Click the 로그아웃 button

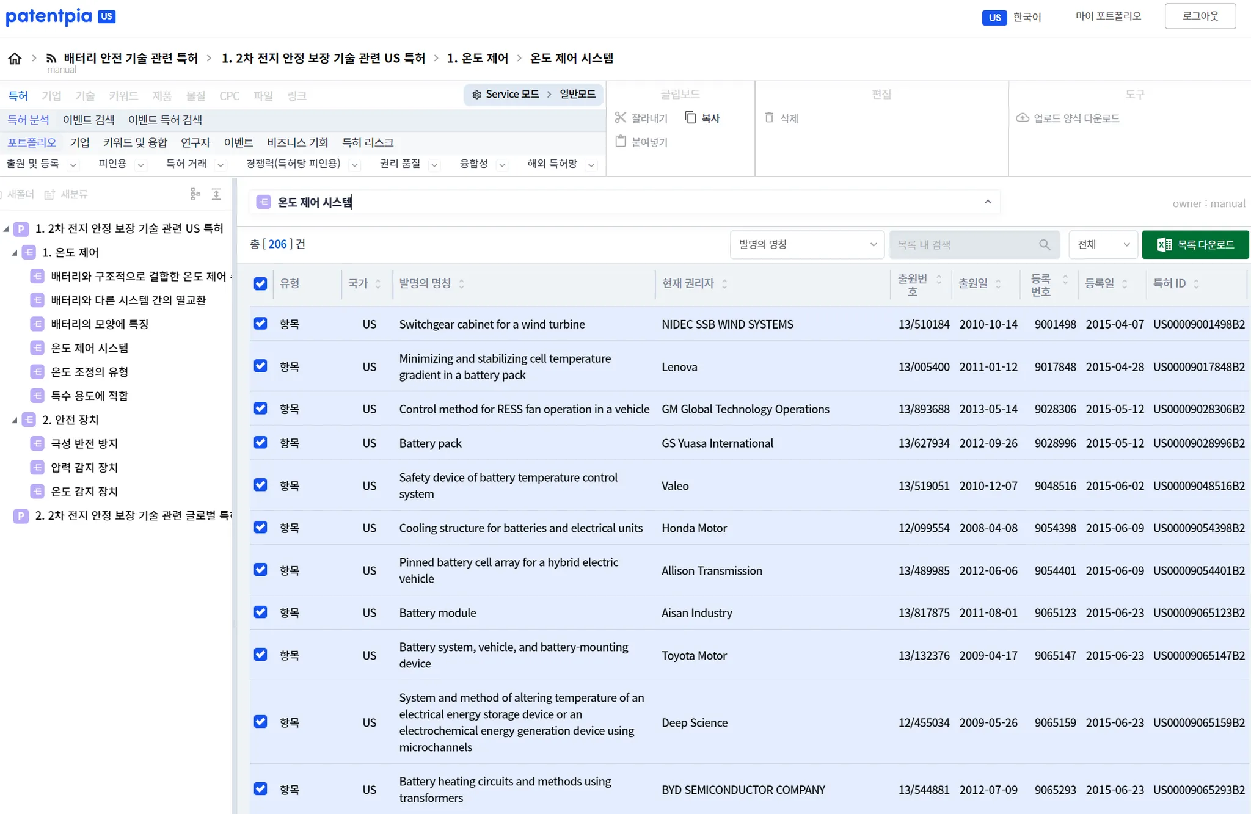(1200, 16)
